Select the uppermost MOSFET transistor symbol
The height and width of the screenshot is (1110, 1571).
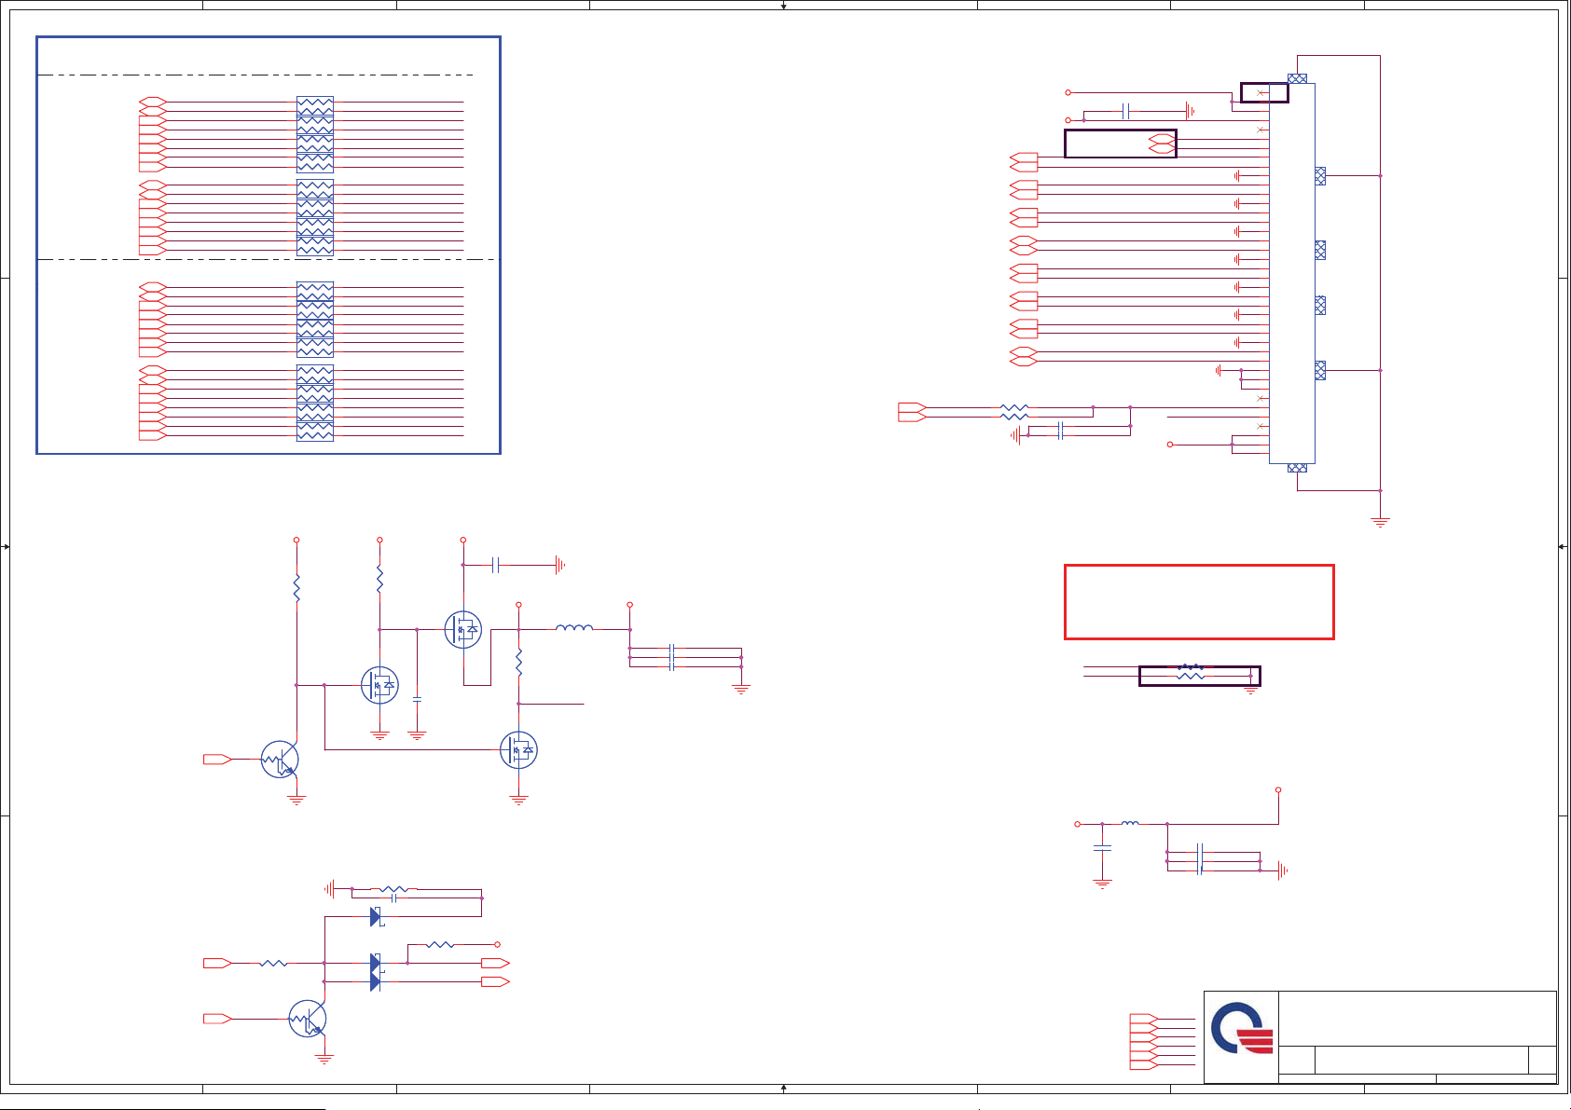tap(463, 630)
